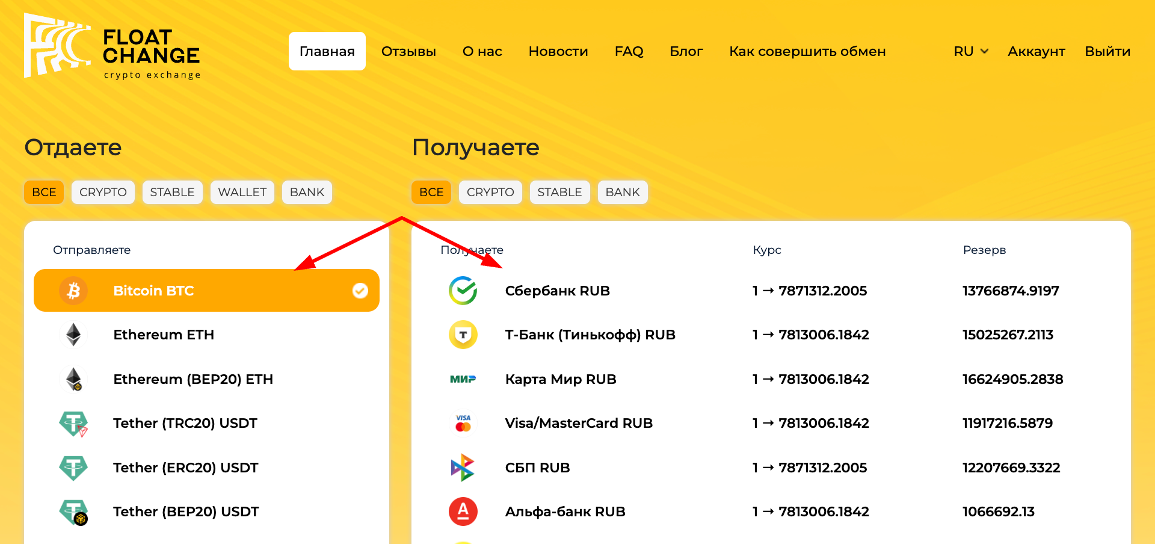Choose Т-Банк (Тинькофф) RUB to receive
This screenshot has height=544, width=1155.
(771, 335)
